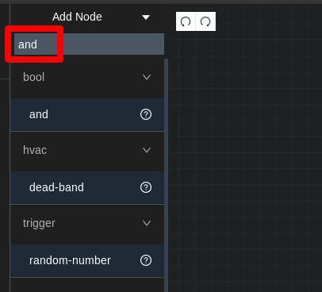This screenshot has width=322, height=292.
Task: Collapse the bool category chevron
Action: coord(147,77)
